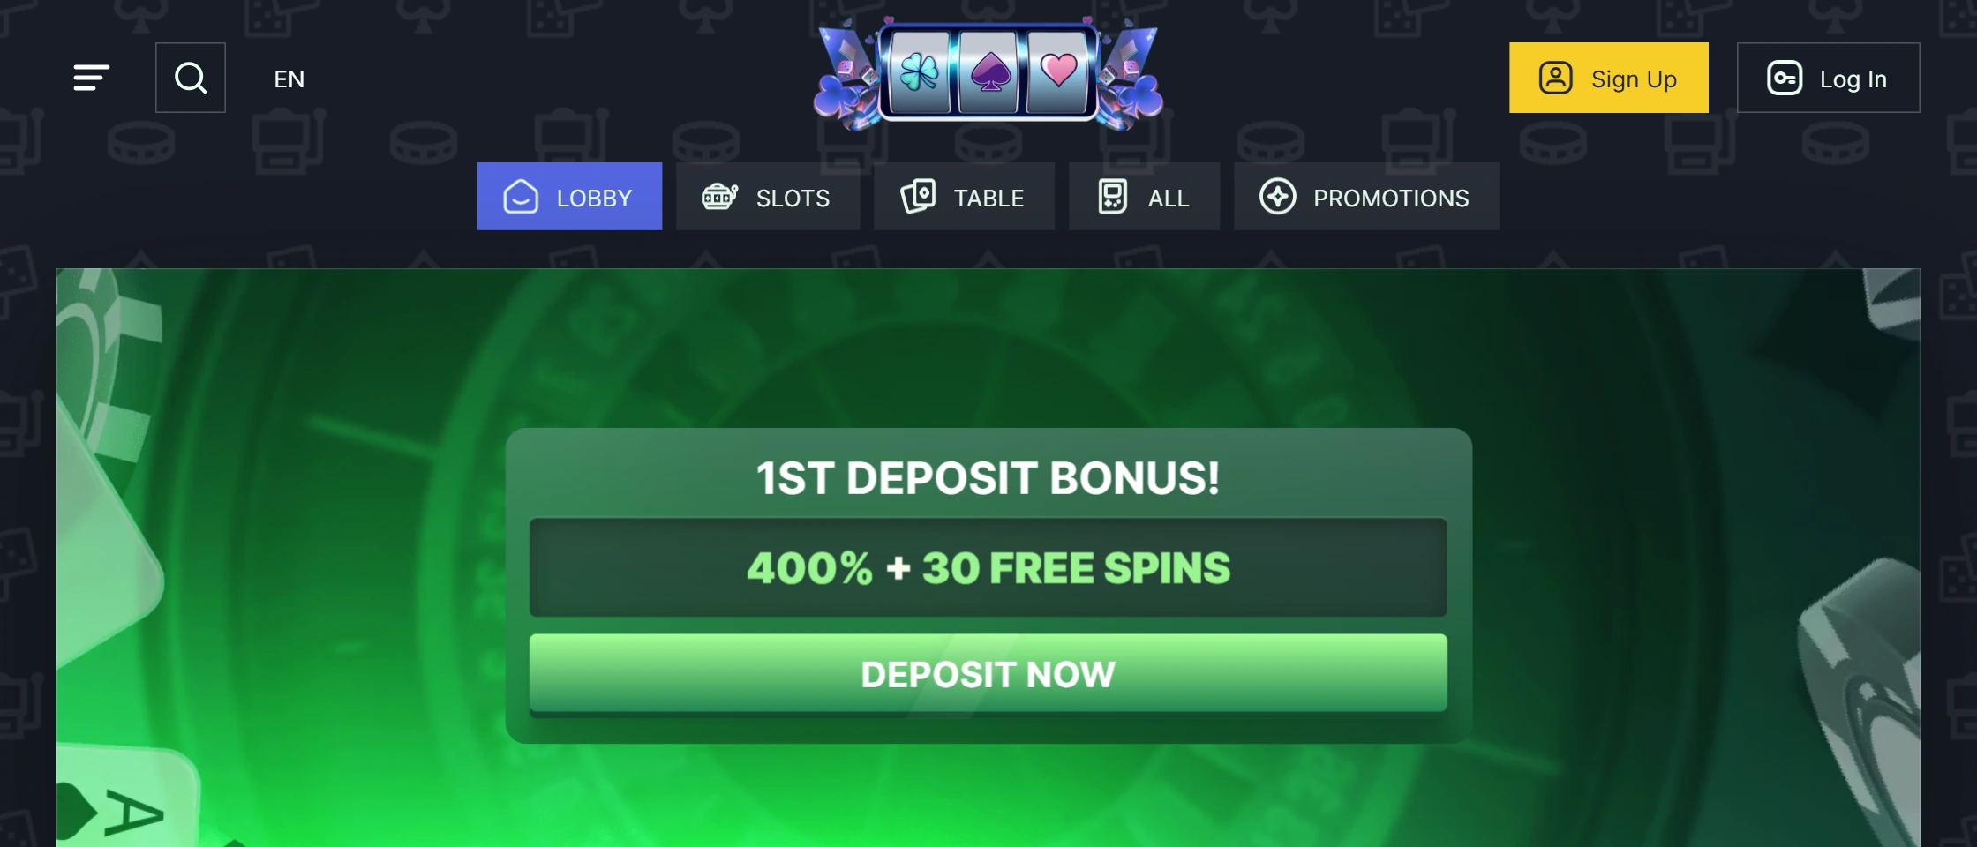Viewport: 1977px width, 847px height.
Task: Click the search magnifier icon
Action: (x=191, y=78)
